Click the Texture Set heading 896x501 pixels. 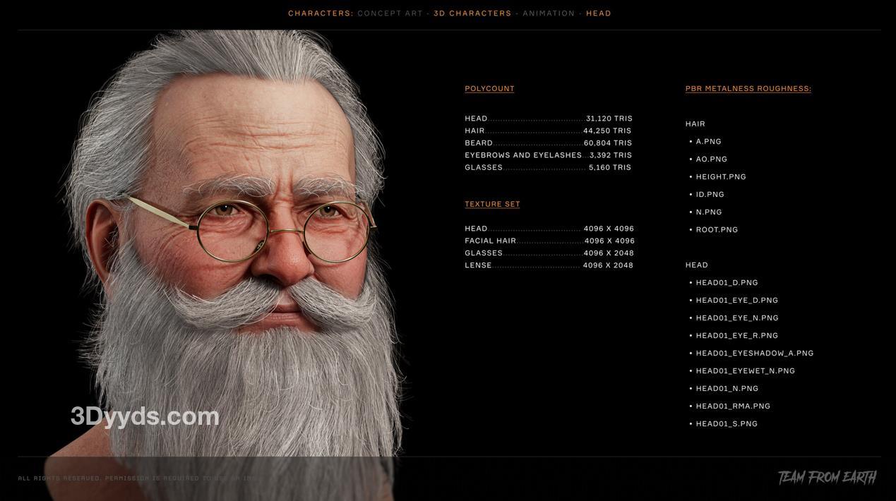tap(492, 205)
